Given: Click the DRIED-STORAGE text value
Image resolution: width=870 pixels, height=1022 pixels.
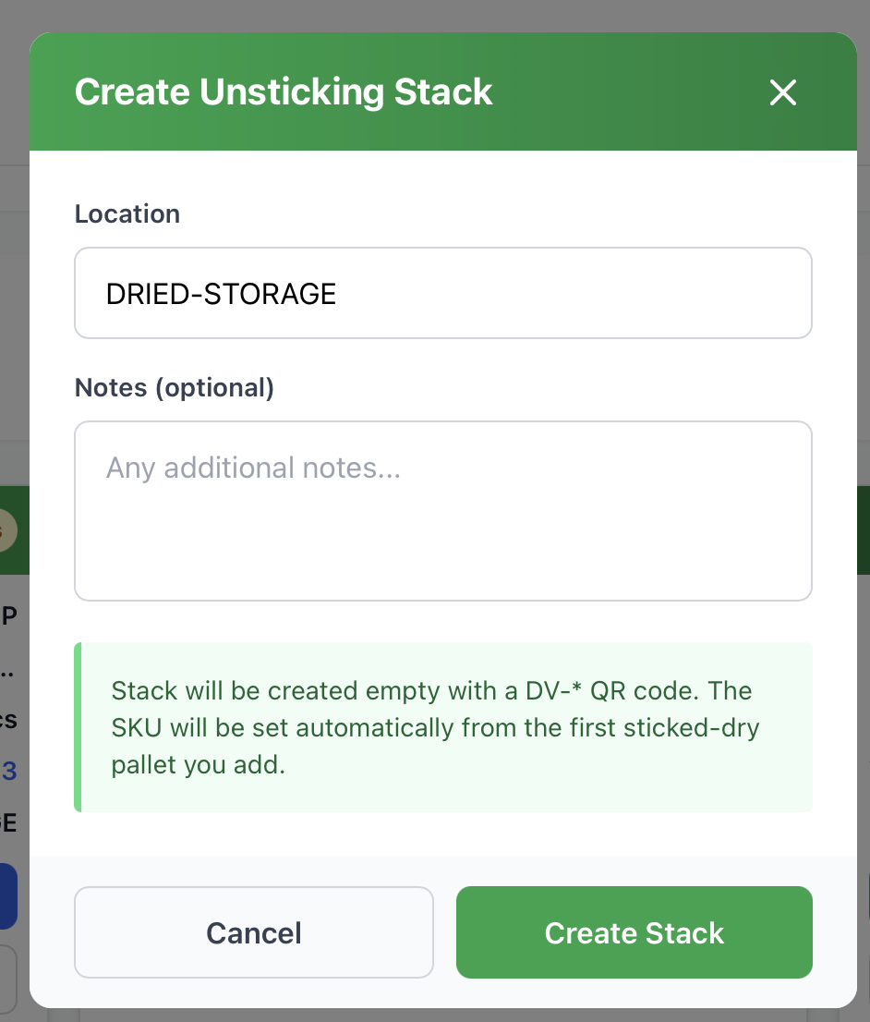Looking at the screenshot, I should pos(222,294).
